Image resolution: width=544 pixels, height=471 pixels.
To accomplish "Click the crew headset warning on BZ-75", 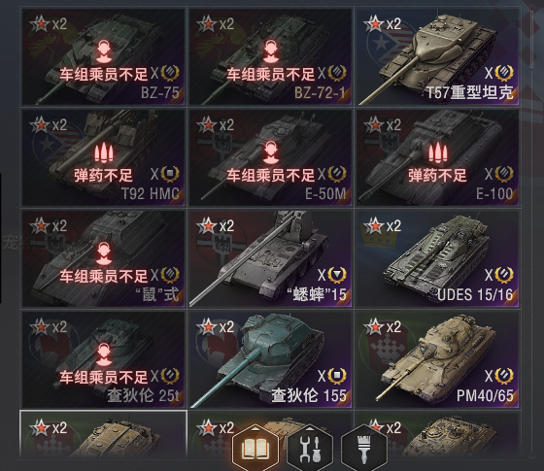I will pyautogui.click(x=104, y=50).
